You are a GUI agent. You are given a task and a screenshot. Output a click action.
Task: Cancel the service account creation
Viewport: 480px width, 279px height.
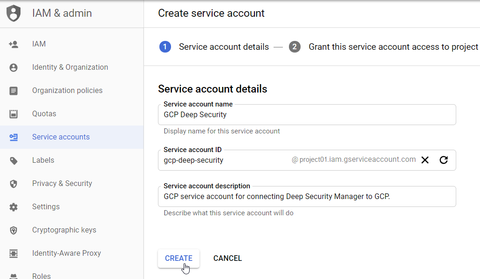coord(227,258)
